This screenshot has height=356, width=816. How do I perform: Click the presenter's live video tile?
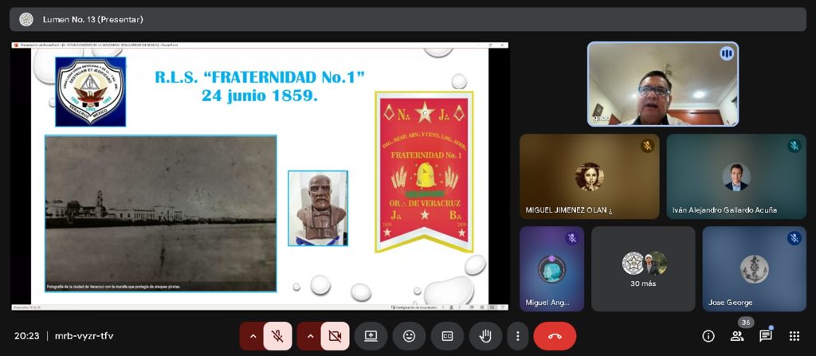(x=663, y=84)
